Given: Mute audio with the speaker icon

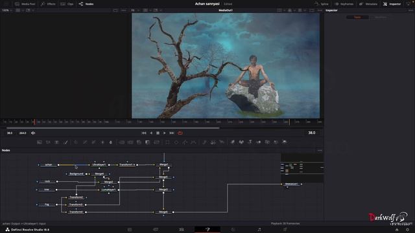Looking at the screenshot, I should coord(33,133).
